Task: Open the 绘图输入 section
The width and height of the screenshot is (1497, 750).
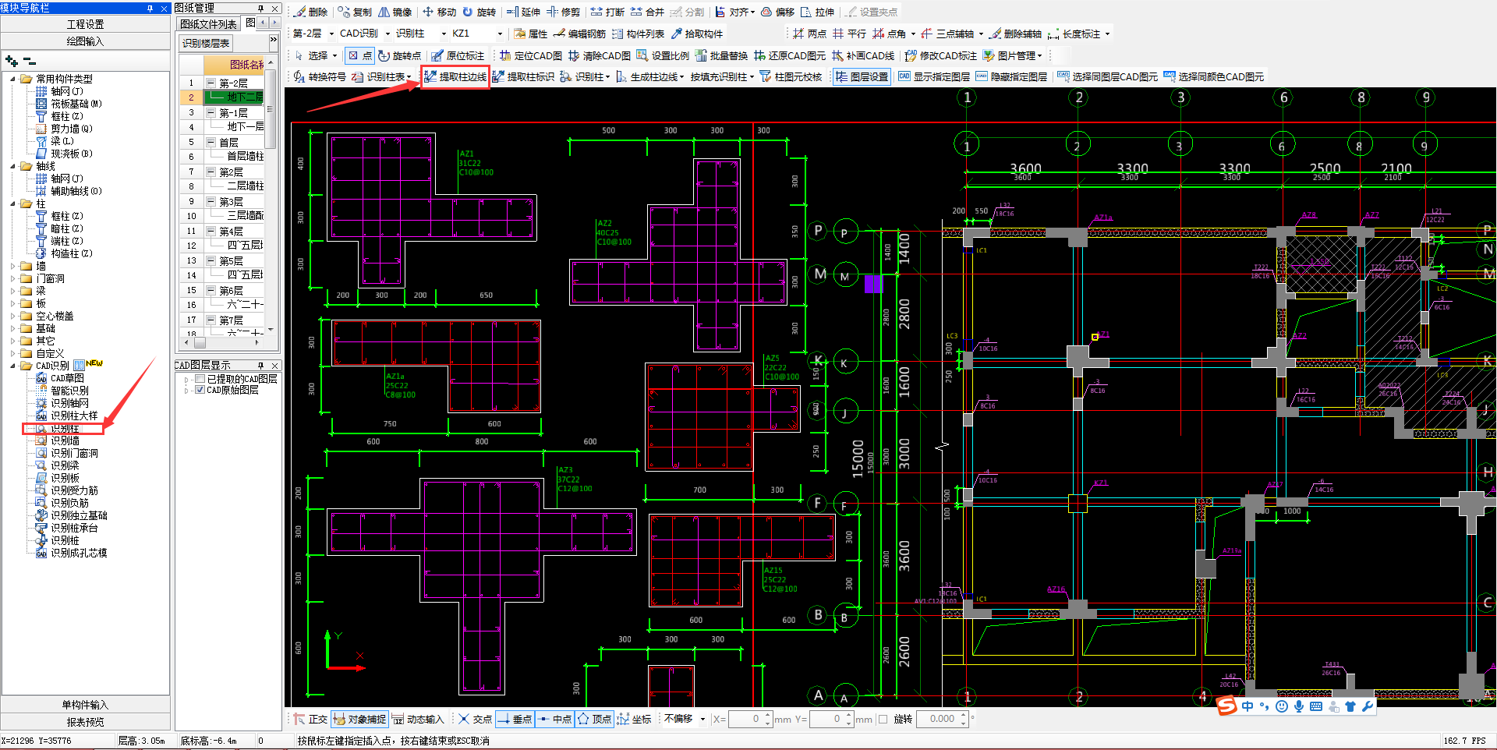Action: 85,41
